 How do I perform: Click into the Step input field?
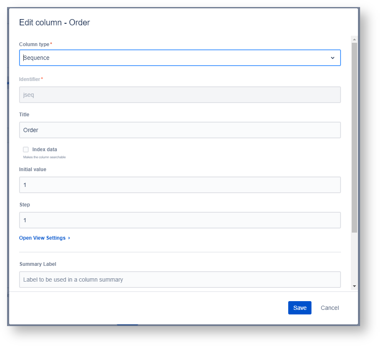179,220
